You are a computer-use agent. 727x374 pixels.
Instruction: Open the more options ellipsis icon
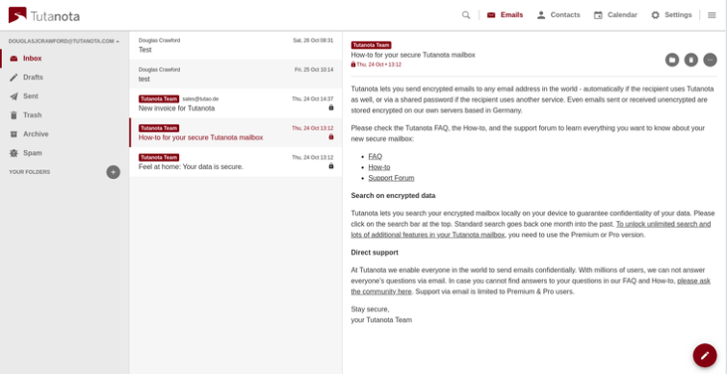click(x=710, y=60)
